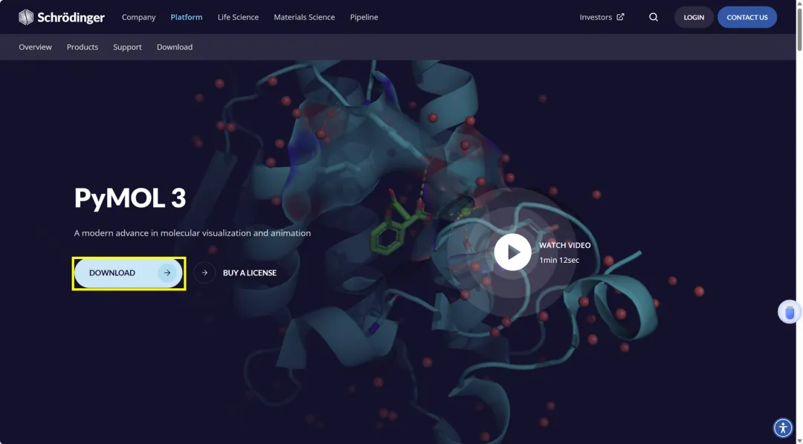Open the search magnifier icon

pos(654,17)
